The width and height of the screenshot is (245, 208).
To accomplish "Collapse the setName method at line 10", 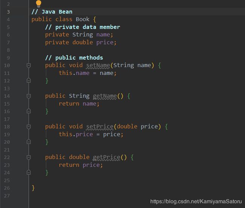I will click(28, 66).
